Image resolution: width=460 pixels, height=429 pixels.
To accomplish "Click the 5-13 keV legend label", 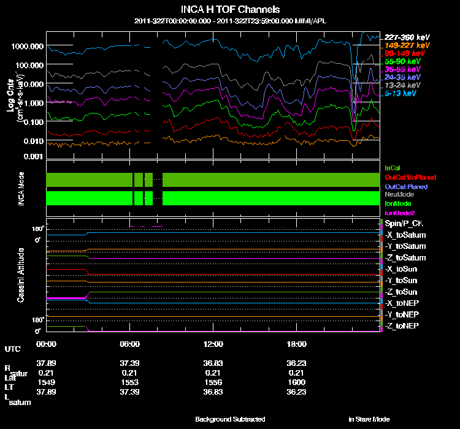I will 402,94.
